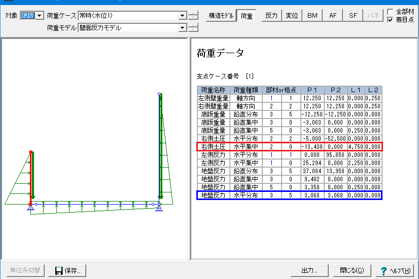This screenshot has width=419, height=279.
Task: Click the 右側土圧 水平集中 row
Action: pyautogui.click(x=290, y=147)
